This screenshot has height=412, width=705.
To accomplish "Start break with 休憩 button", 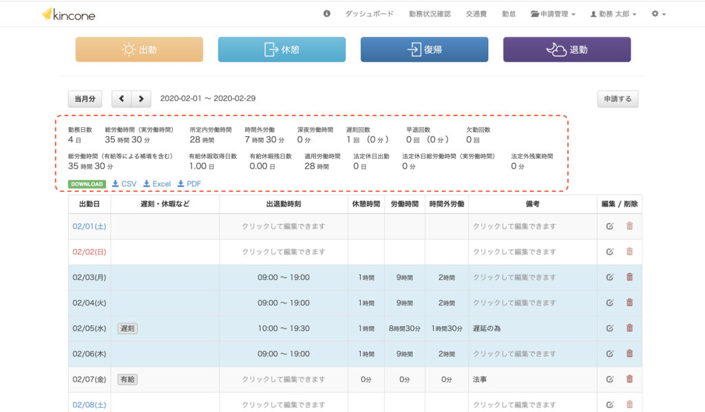I will click(282, 50).
